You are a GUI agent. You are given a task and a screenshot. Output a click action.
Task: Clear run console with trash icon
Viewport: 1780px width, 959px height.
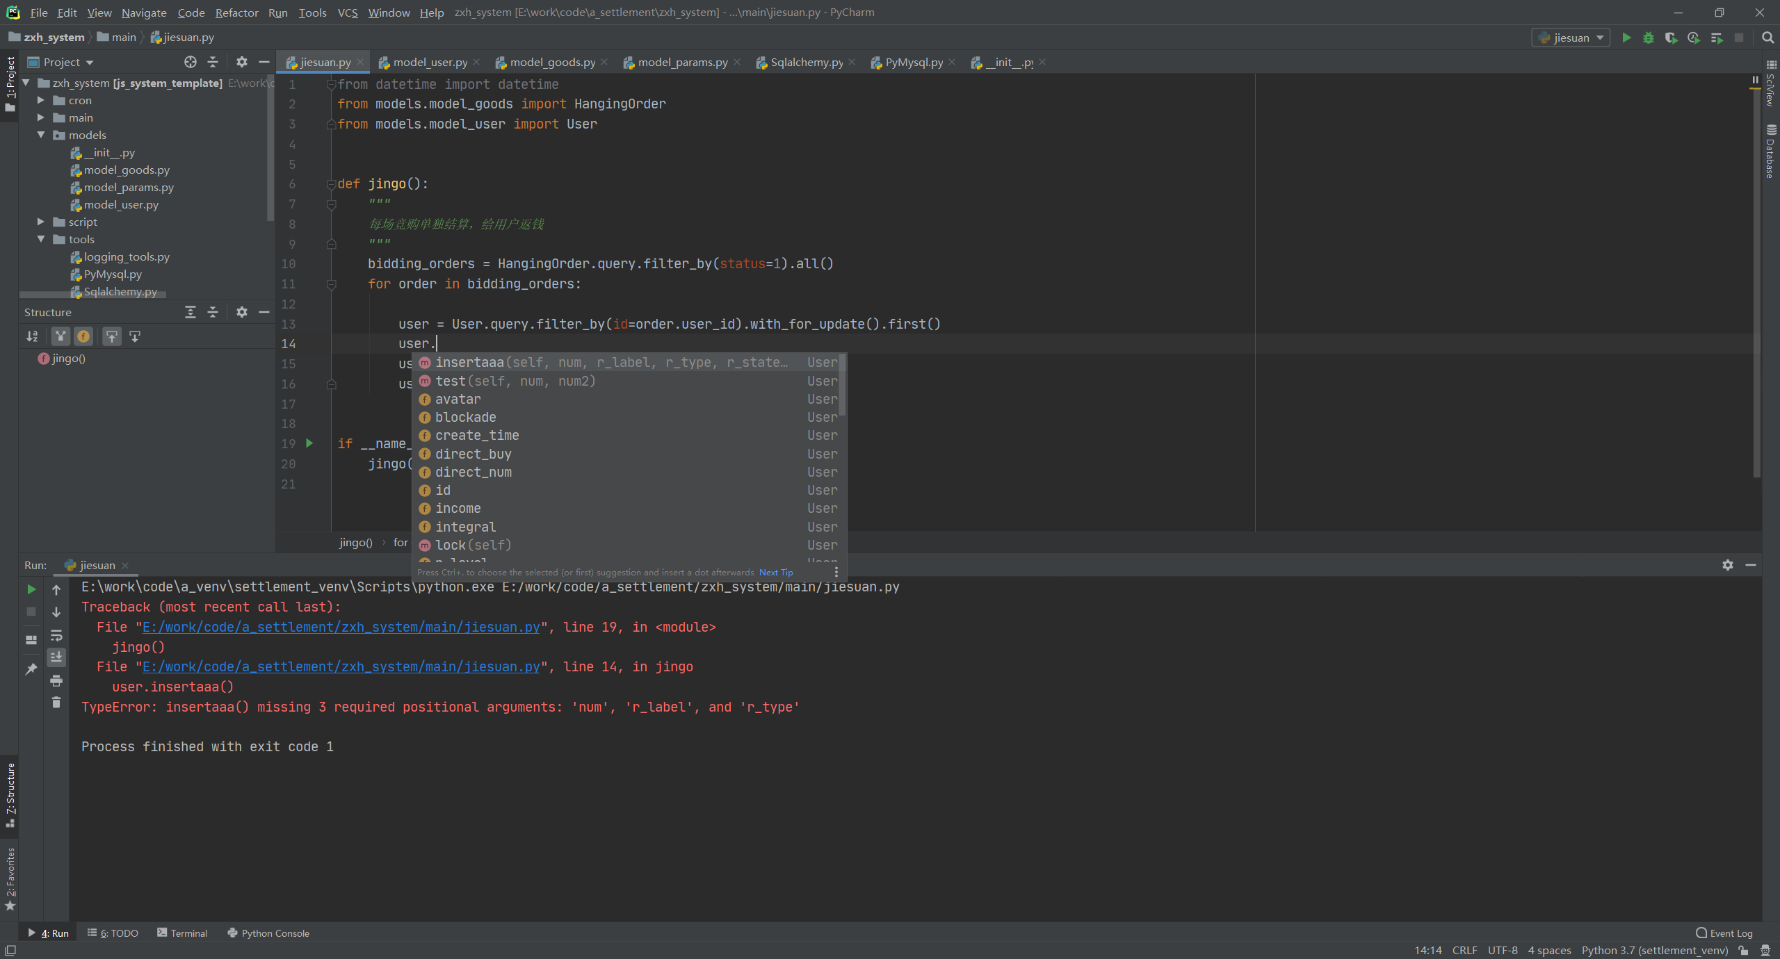(56, 703)
